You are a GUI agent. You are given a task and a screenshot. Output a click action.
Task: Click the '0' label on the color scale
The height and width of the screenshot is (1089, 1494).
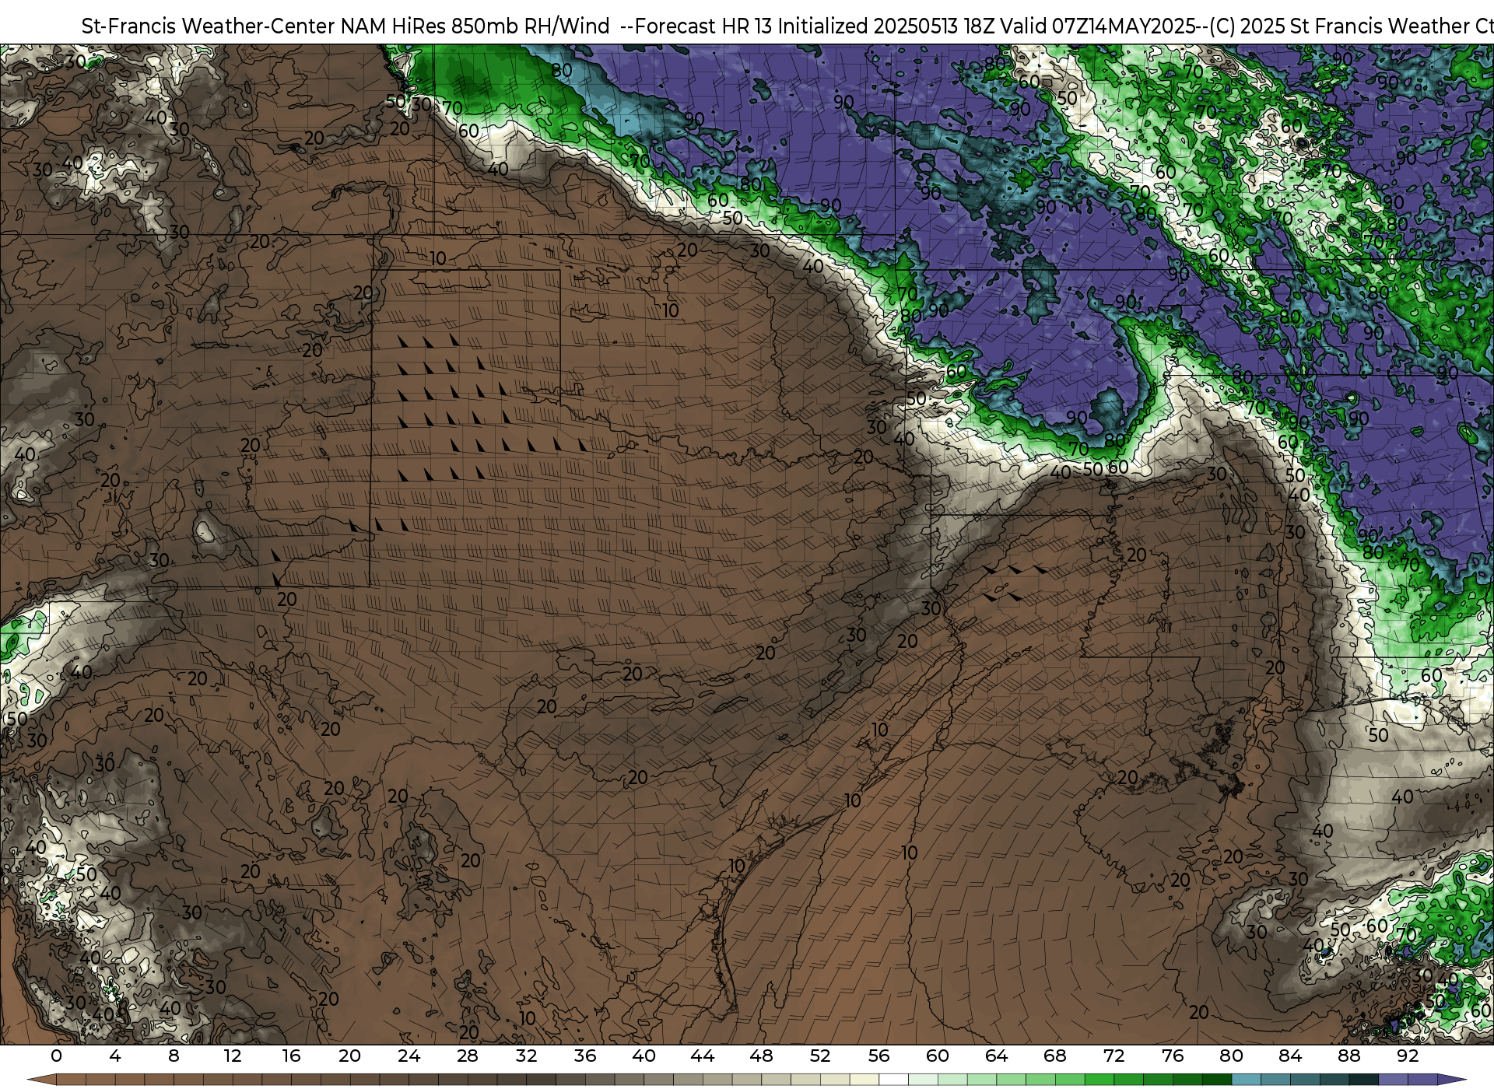click(56, 1056)
